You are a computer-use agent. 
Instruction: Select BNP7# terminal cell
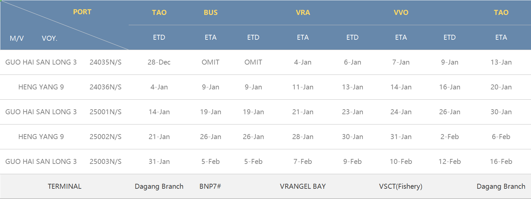click(210, 186)
